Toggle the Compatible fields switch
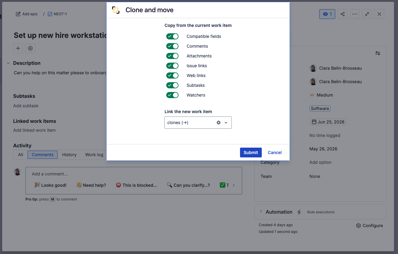The height and width of the screenshot is (254, 398). [x=172, y=36]
